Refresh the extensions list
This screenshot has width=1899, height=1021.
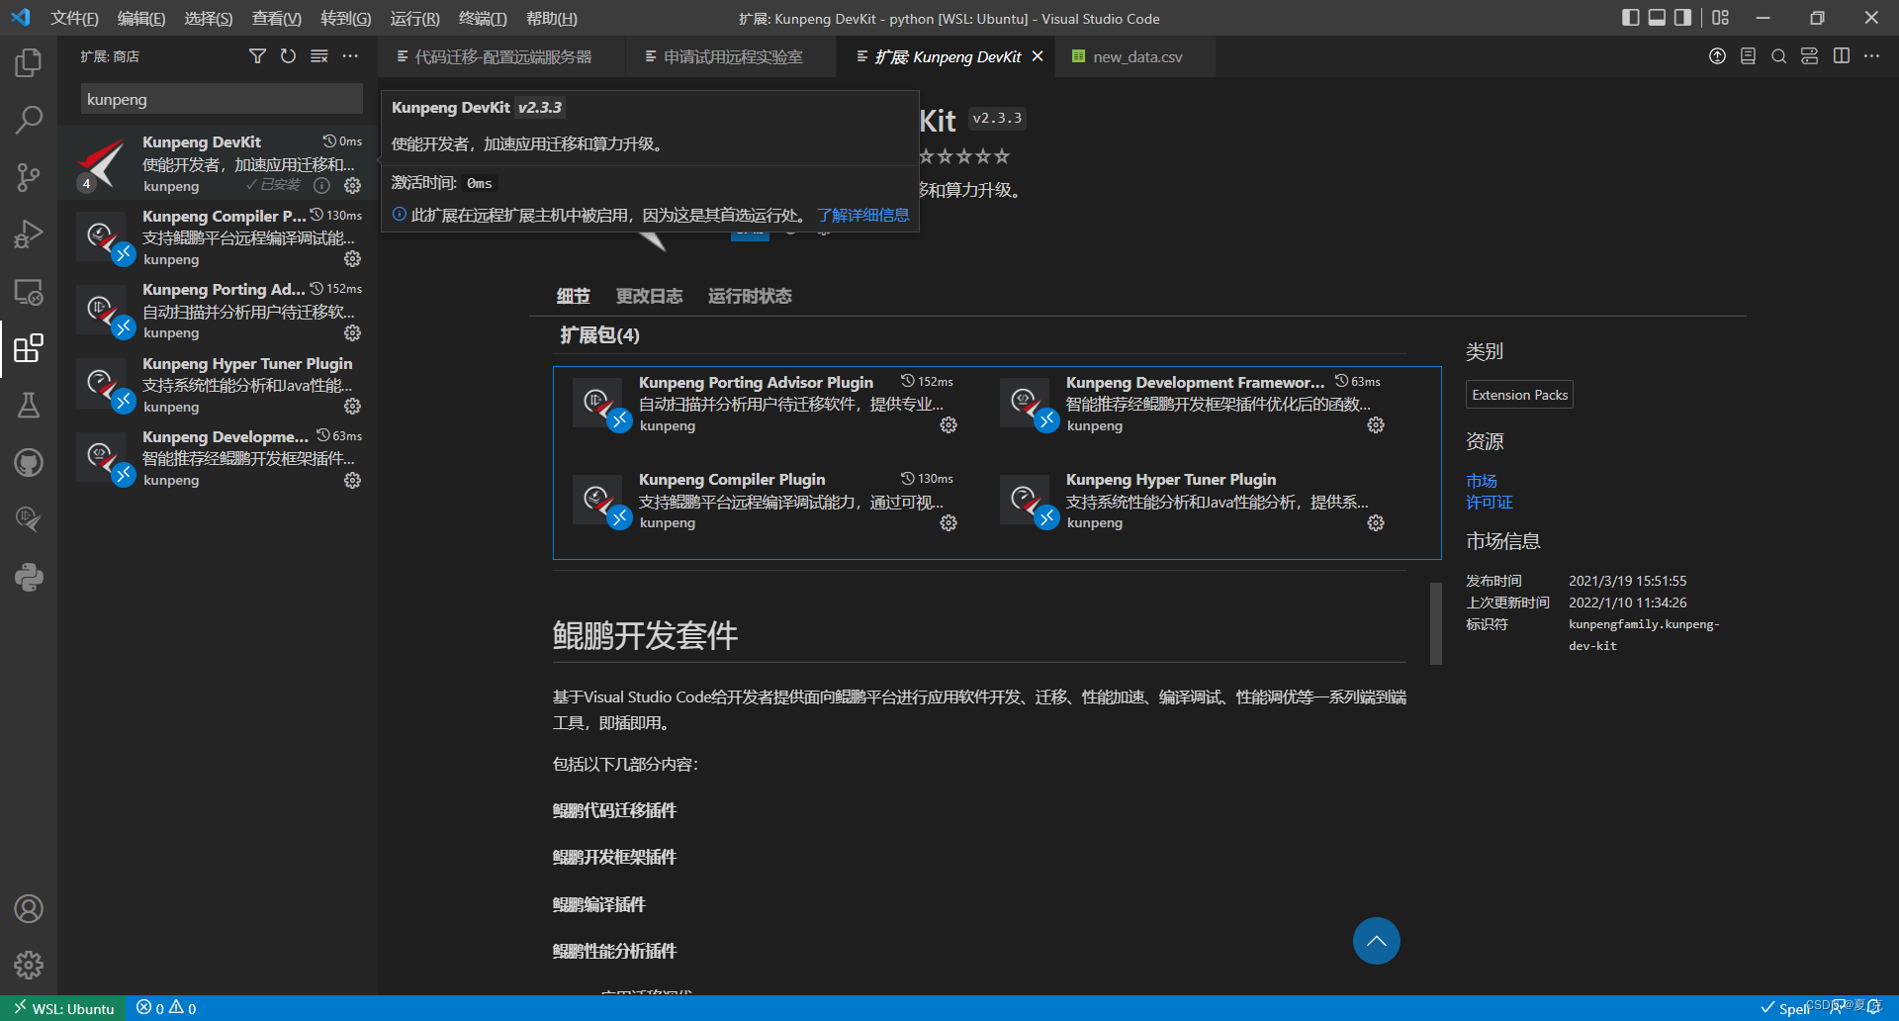pos(288,56)
